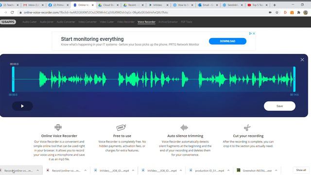Viewport: 311px width, 175px height.
Task: Grab the left trim handle on waveform
Action: (x=13, y=79)
